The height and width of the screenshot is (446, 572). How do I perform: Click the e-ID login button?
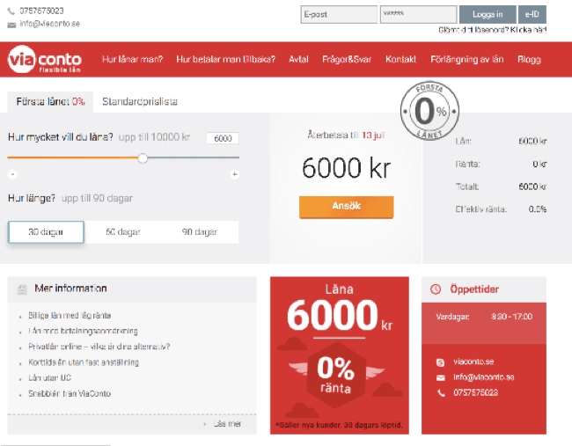(x=532, y=15)
